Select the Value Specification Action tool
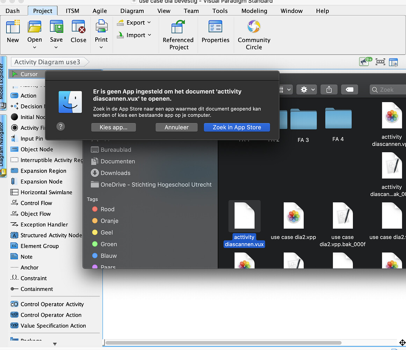This screenshot has width=406, height=350. click(x=48, y=325)
